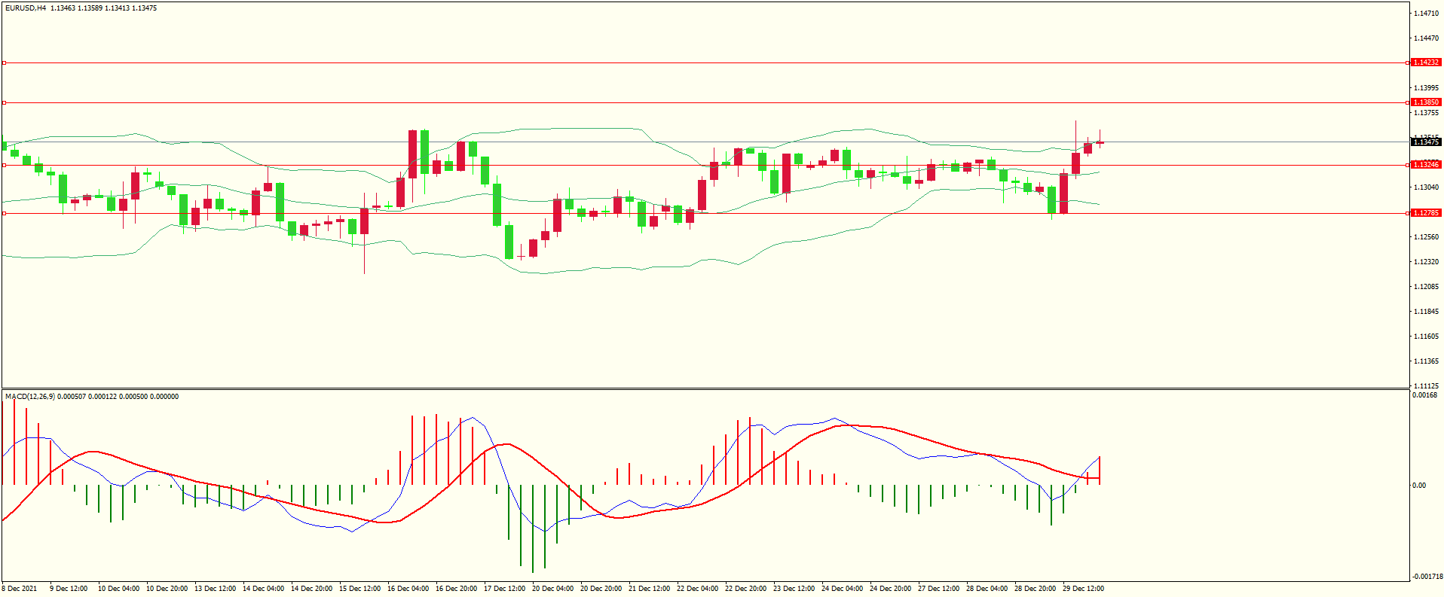Click the -0.001718 MACD scale label
The width and height of the screenshot is (1444, 597).
coord(1426,577)
